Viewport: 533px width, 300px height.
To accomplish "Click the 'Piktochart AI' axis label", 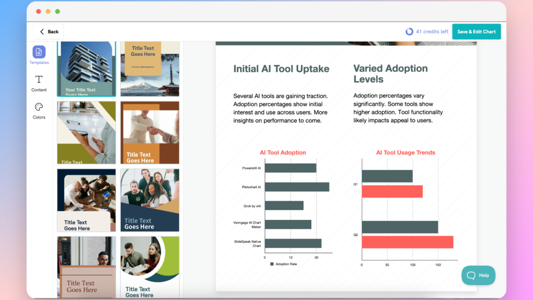I will pyautogui.click(x=251, y=187).
